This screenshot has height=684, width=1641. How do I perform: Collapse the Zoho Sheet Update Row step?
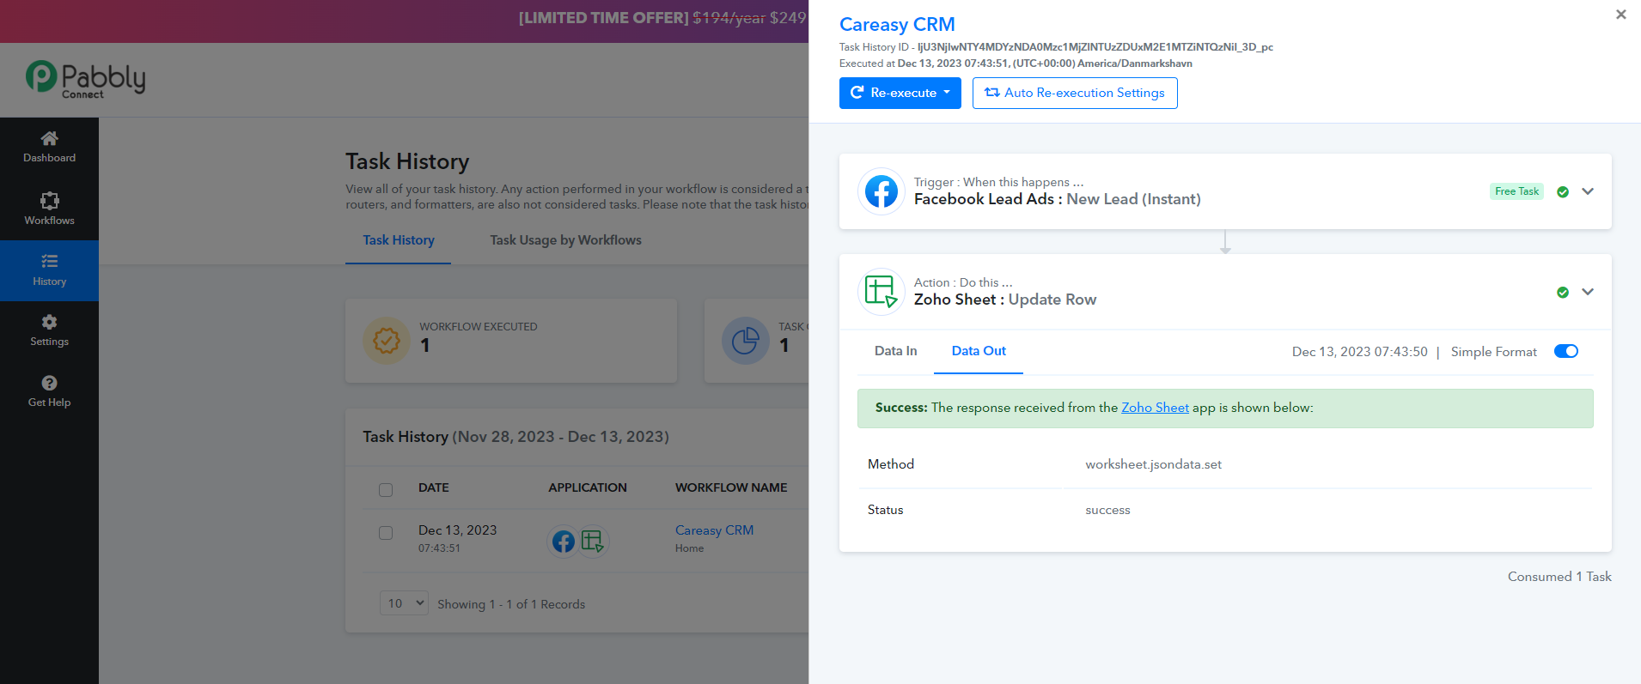[1588, 292]
